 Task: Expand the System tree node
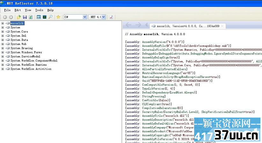(x=3, y=27)
